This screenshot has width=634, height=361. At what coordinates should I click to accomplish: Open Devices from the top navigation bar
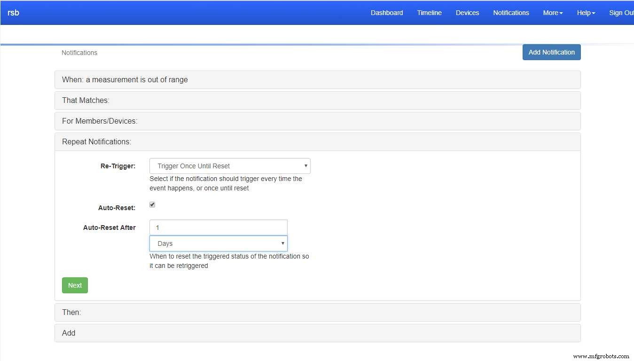click(x=467, y=13)
